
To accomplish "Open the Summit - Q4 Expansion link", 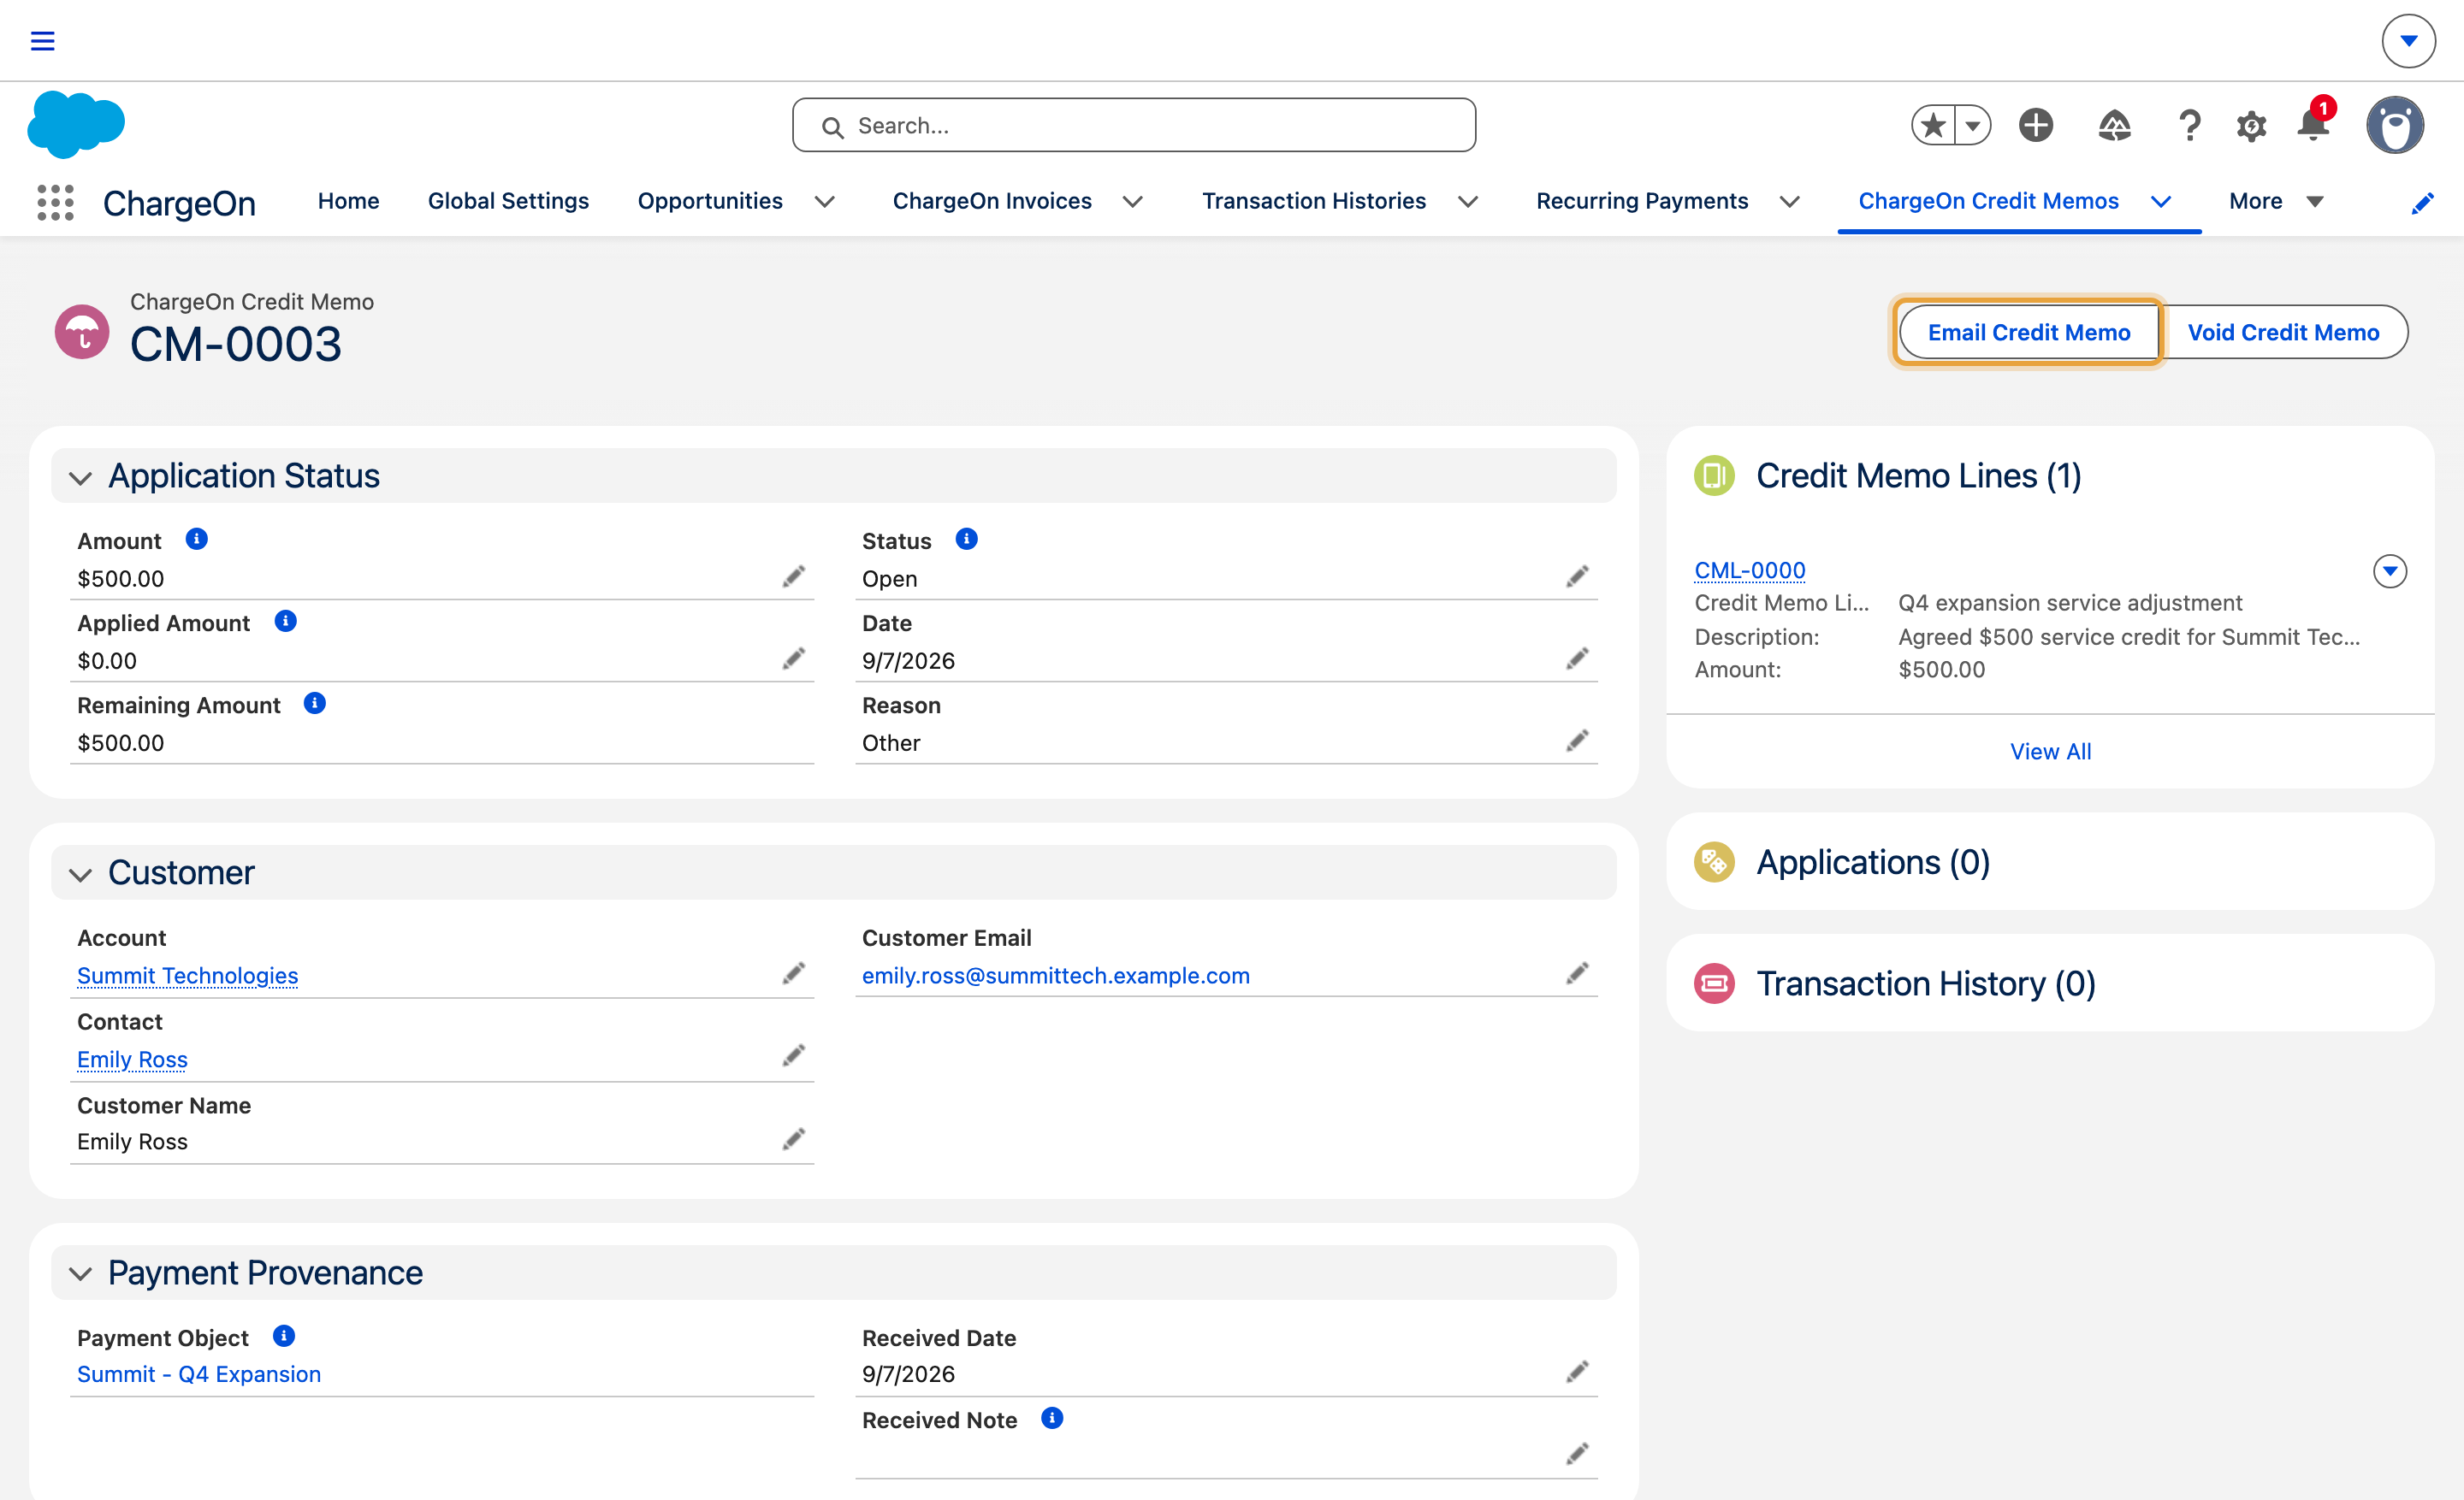I will tap(199, 1373).
